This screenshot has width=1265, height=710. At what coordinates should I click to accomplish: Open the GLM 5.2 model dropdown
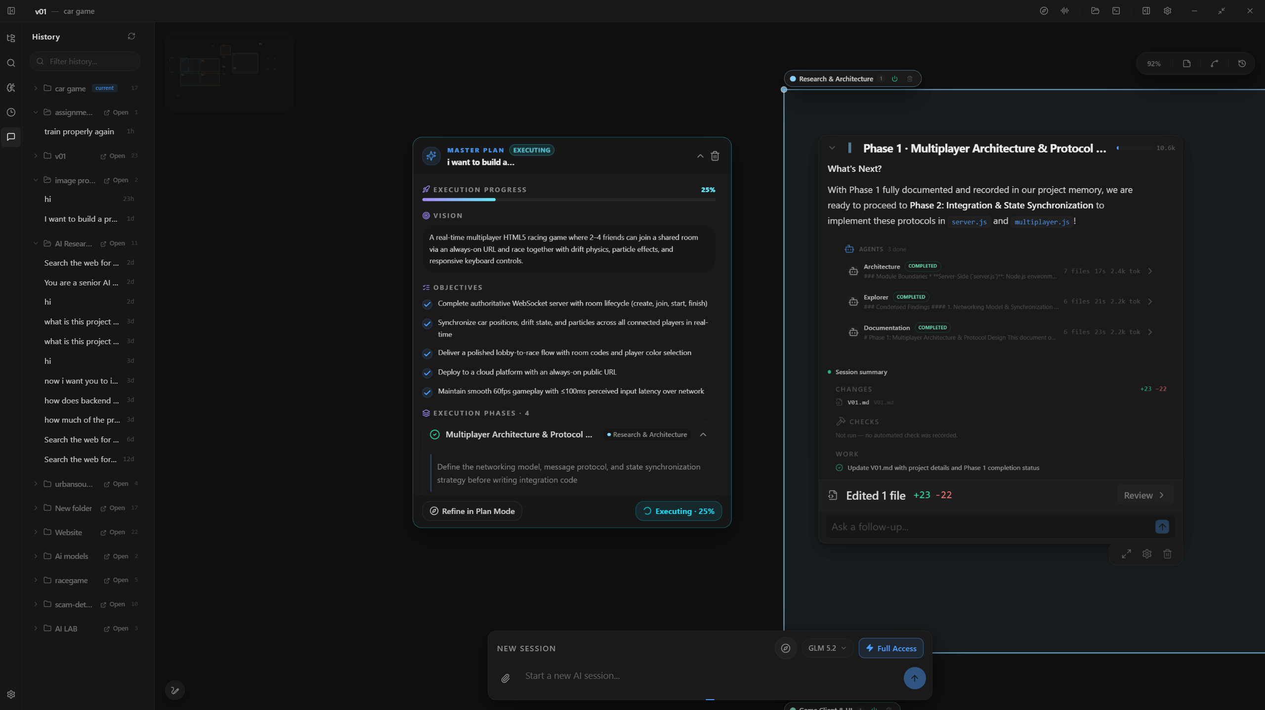click(x=827, y=648)
